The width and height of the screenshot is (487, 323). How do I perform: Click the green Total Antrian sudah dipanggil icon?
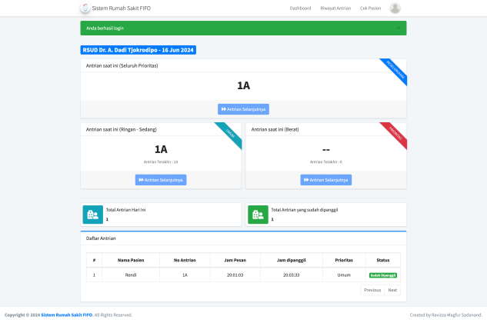coord(258,215)
